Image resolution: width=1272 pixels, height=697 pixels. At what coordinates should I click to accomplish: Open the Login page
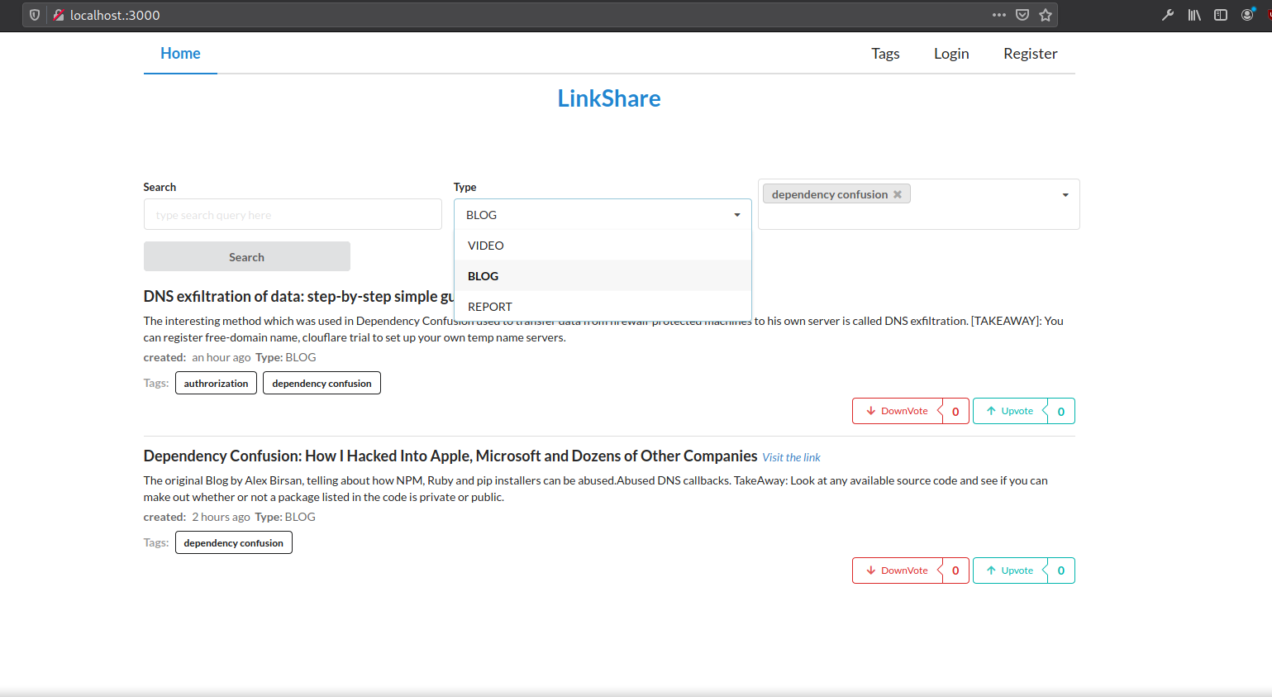pos(950,53)
